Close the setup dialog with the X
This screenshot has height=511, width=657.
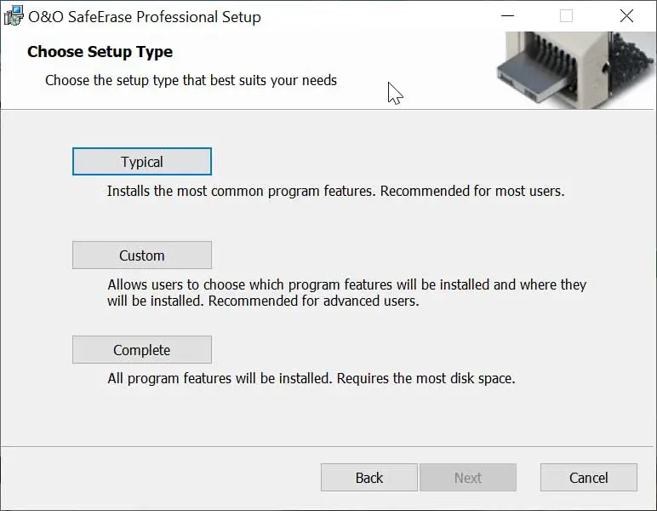pyautogui.click(x=626, y=16)
